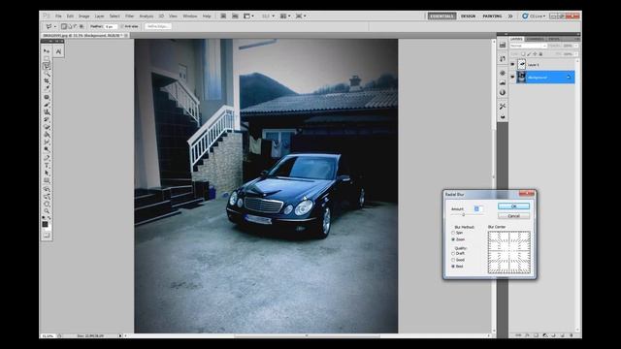Toggle the Anti-alias checkbox
Viewport: 621px width, 349px height.
[x=122, y=26]
